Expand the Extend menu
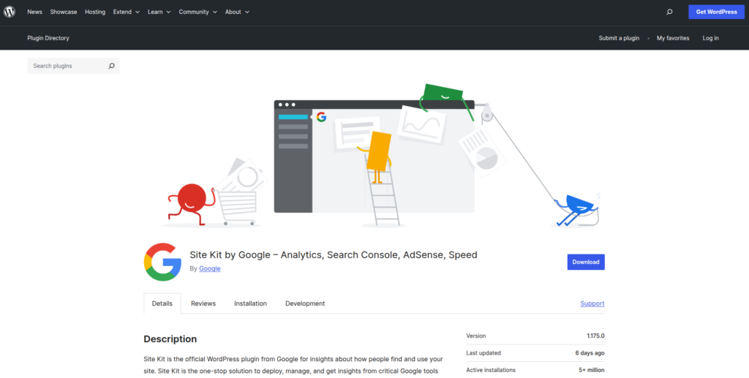The height and width of the screenshot is (378, 749). tap(127, 12)
